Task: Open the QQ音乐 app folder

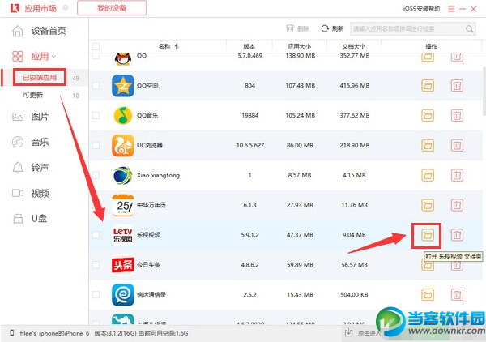Action: click(x=428, y=115)
